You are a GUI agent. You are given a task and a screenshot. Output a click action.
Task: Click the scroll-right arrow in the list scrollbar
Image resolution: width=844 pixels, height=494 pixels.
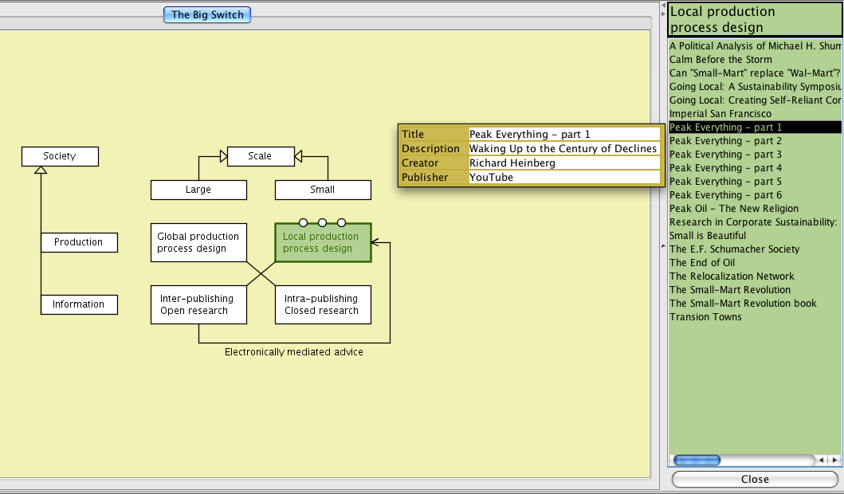click(834, 461)
